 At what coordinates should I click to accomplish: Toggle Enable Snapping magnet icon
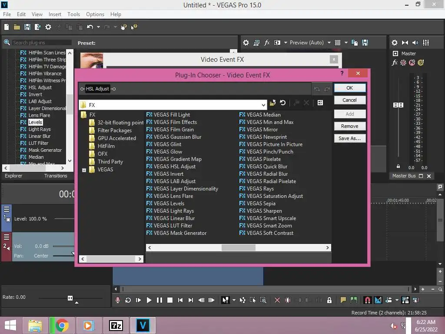(367, 300)
